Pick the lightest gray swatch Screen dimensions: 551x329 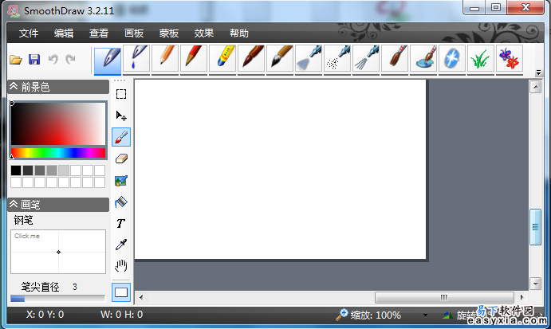(x=64, y=170)
